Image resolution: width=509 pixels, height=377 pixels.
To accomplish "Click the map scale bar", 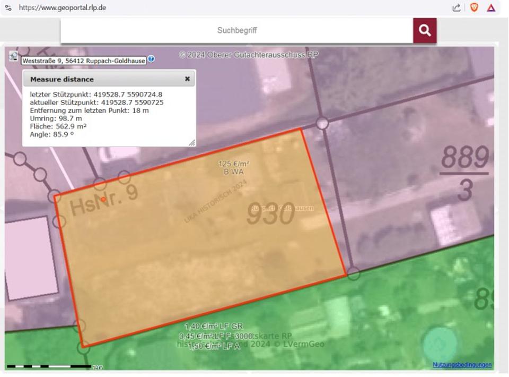I will click(49, 366).
